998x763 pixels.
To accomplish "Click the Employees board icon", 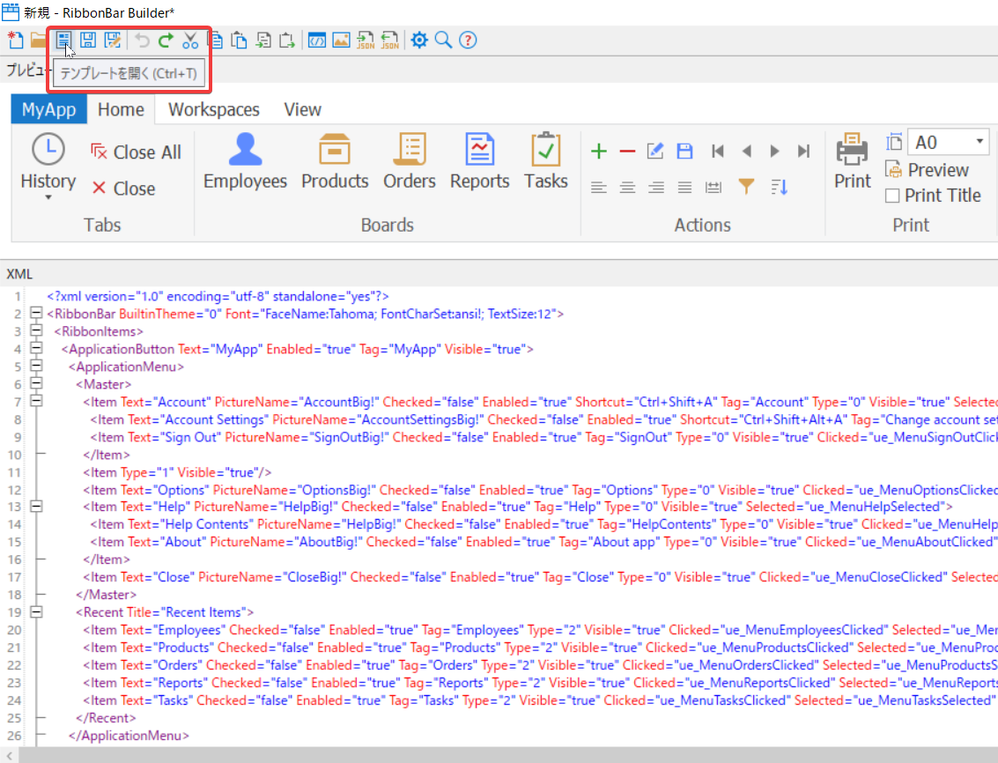I will tap(245, 152).
